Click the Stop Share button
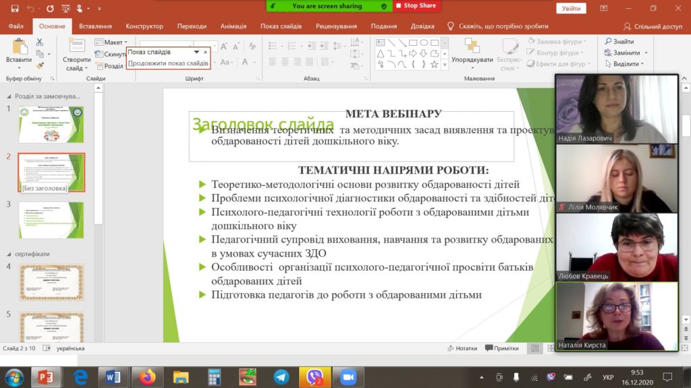Image resolution: width=691 pixels, height=388 pixels. click(x=416, y=5)
